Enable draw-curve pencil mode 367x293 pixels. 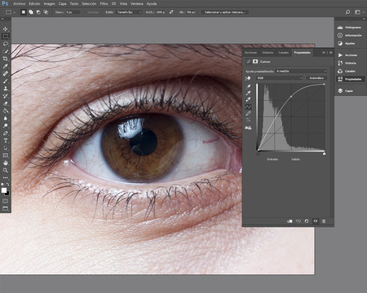point(248,113)
